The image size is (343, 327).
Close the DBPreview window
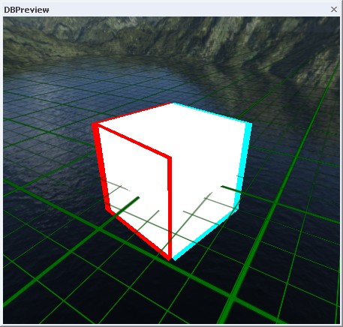(334, 10)
